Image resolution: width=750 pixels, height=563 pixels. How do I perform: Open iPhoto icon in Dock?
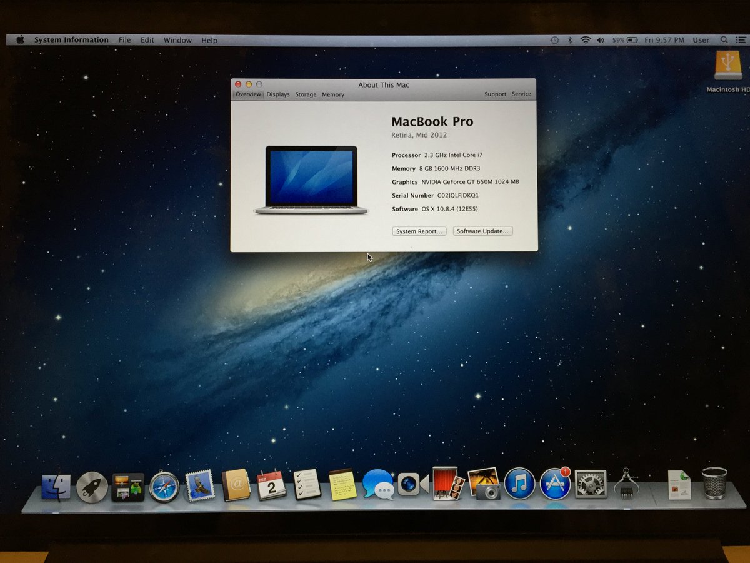click(484, 484)
